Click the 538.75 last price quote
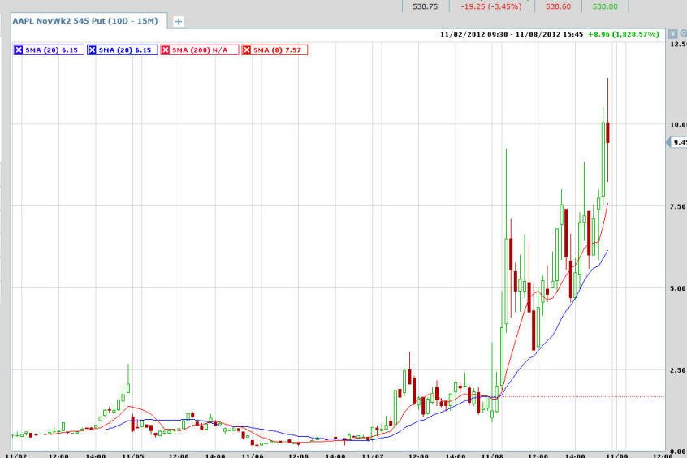Screen dimensions: 687x458 click(x=425, y=6)
